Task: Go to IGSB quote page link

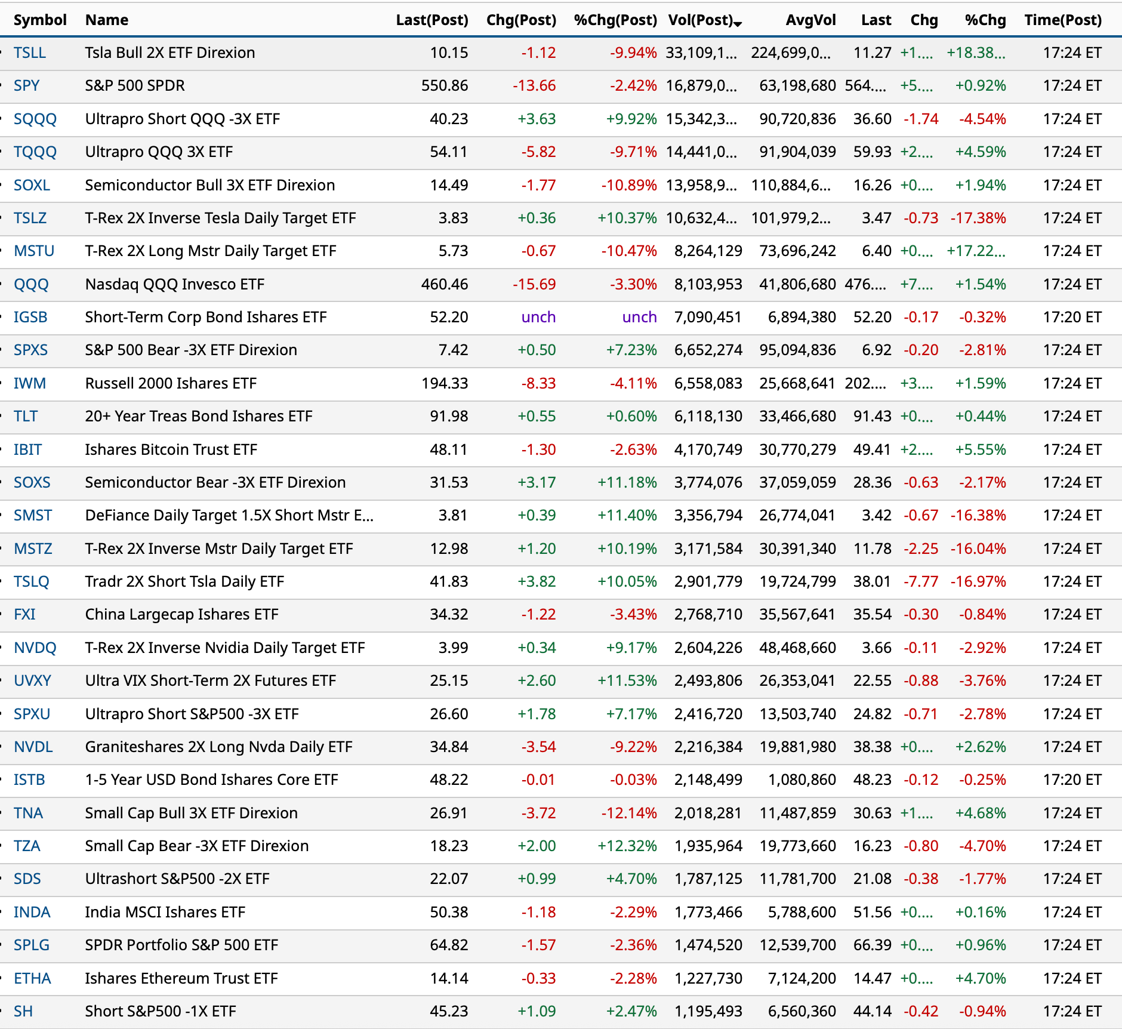Action: 30,318
